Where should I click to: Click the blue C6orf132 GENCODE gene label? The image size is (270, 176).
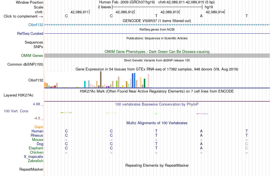[x=36, y=25]
